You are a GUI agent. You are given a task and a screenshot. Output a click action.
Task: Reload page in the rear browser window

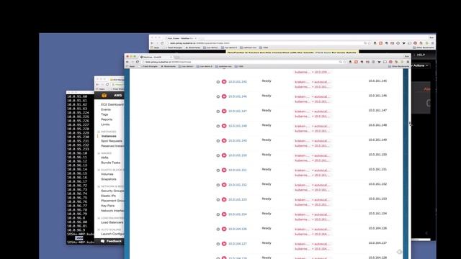tap(162, 43)
